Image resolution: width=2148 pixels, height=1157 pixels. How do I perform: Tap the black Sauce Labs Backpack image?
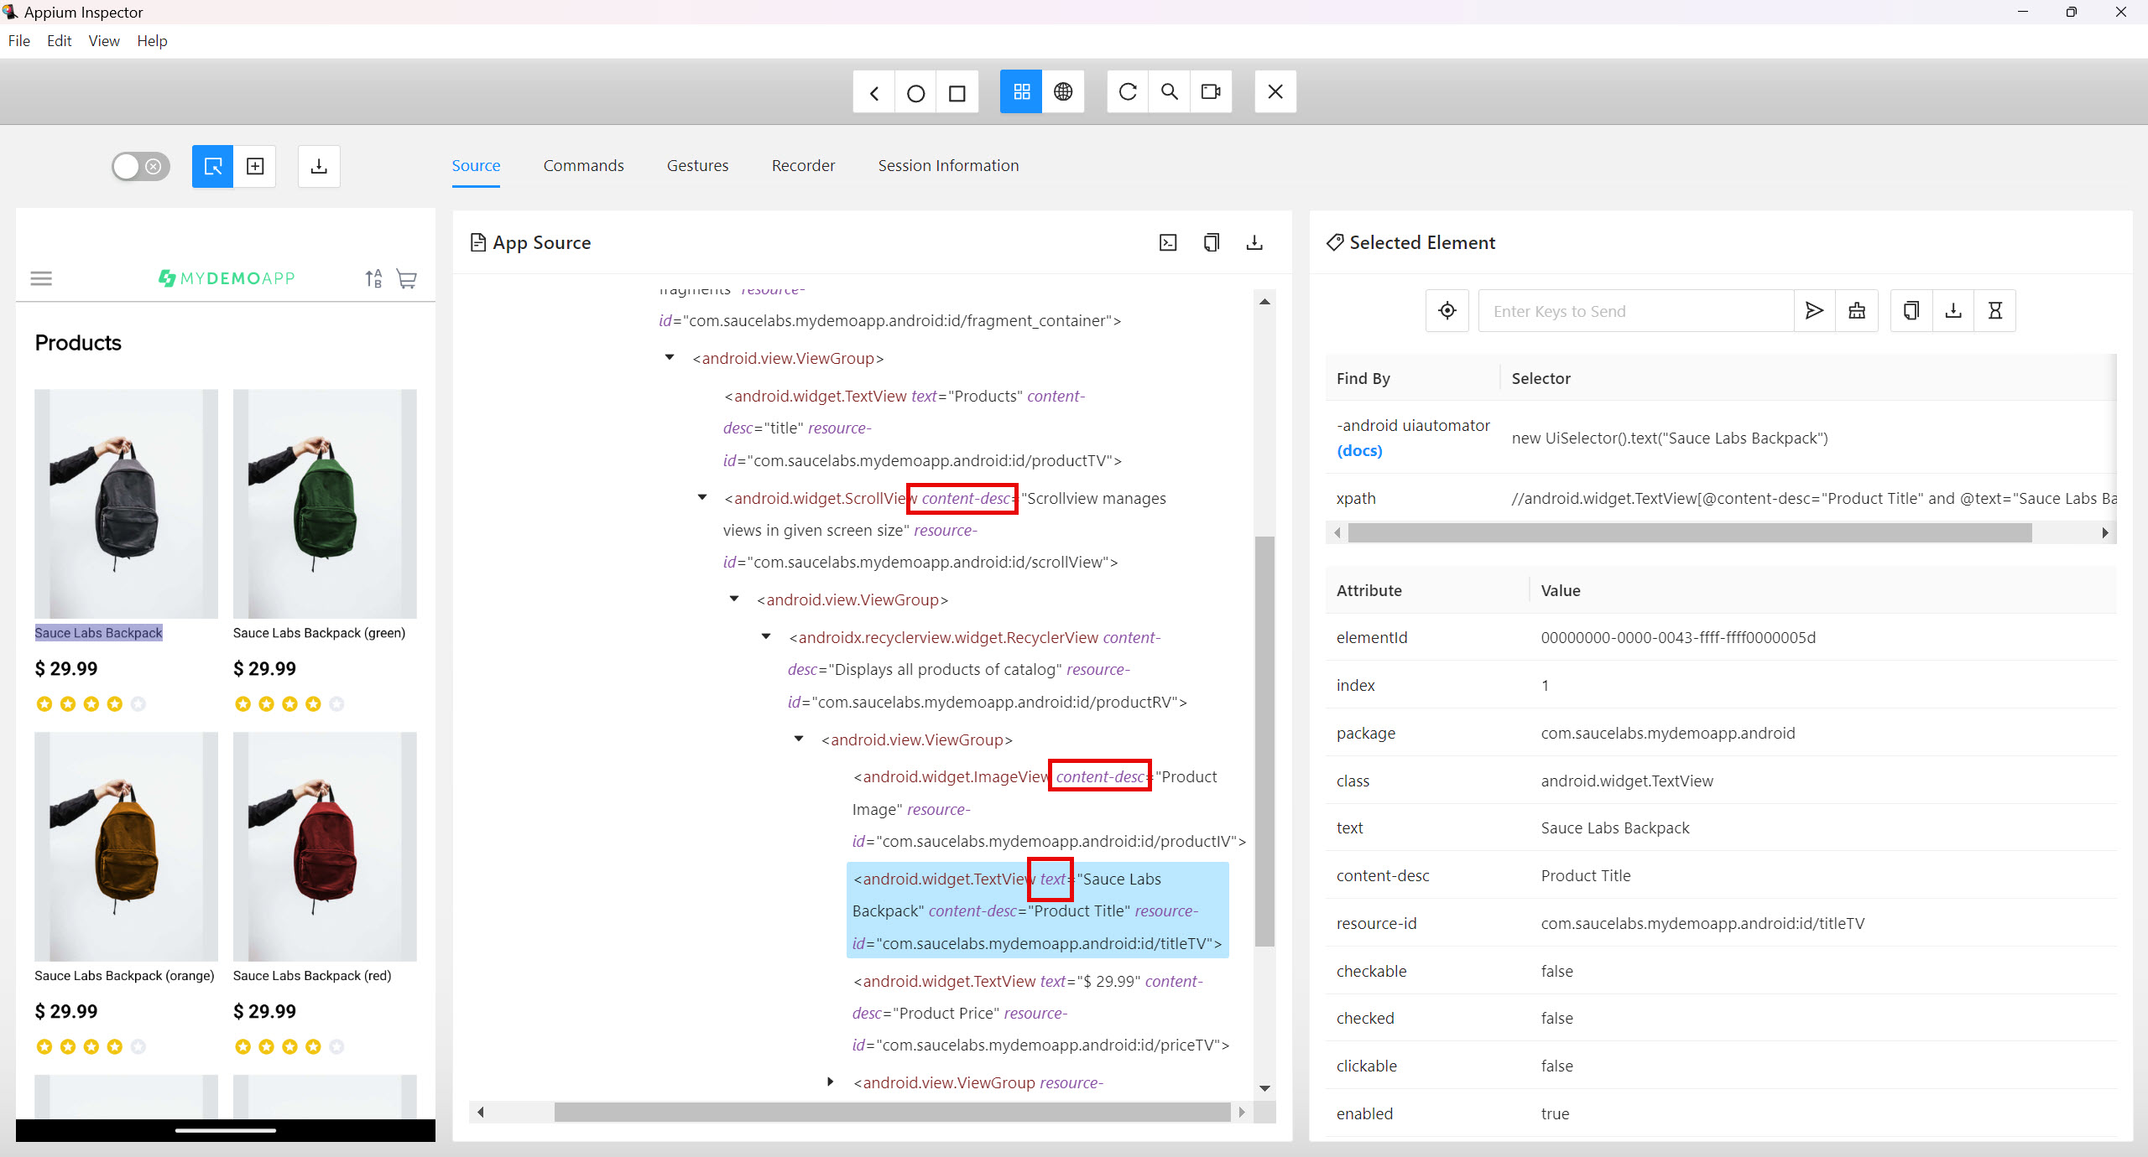pyautogui.click(x=126, y=504)
